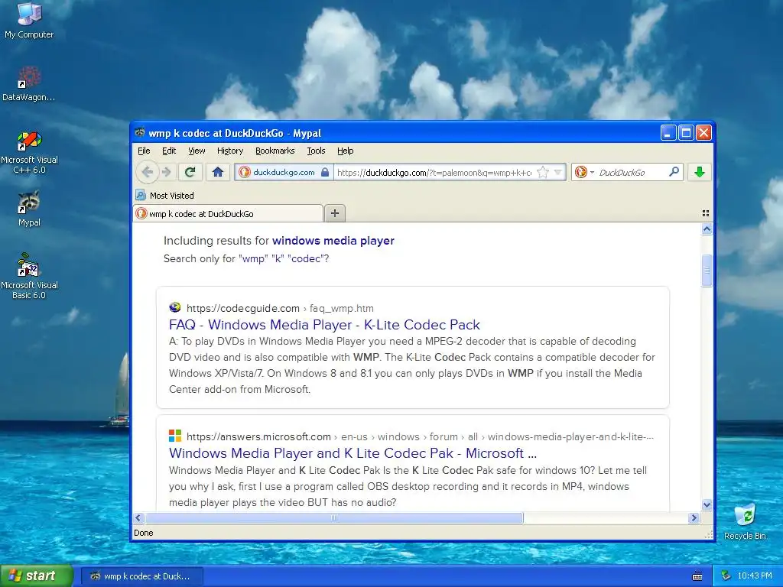Select the 'wmp k codec at DuckDuckGo' tab
The height and width of the screenshot is (587, 783).
(x=228, y=214)
